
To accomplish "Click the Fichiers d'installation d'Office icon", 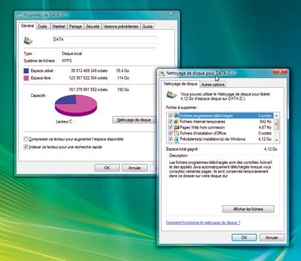I will point(177,133).
